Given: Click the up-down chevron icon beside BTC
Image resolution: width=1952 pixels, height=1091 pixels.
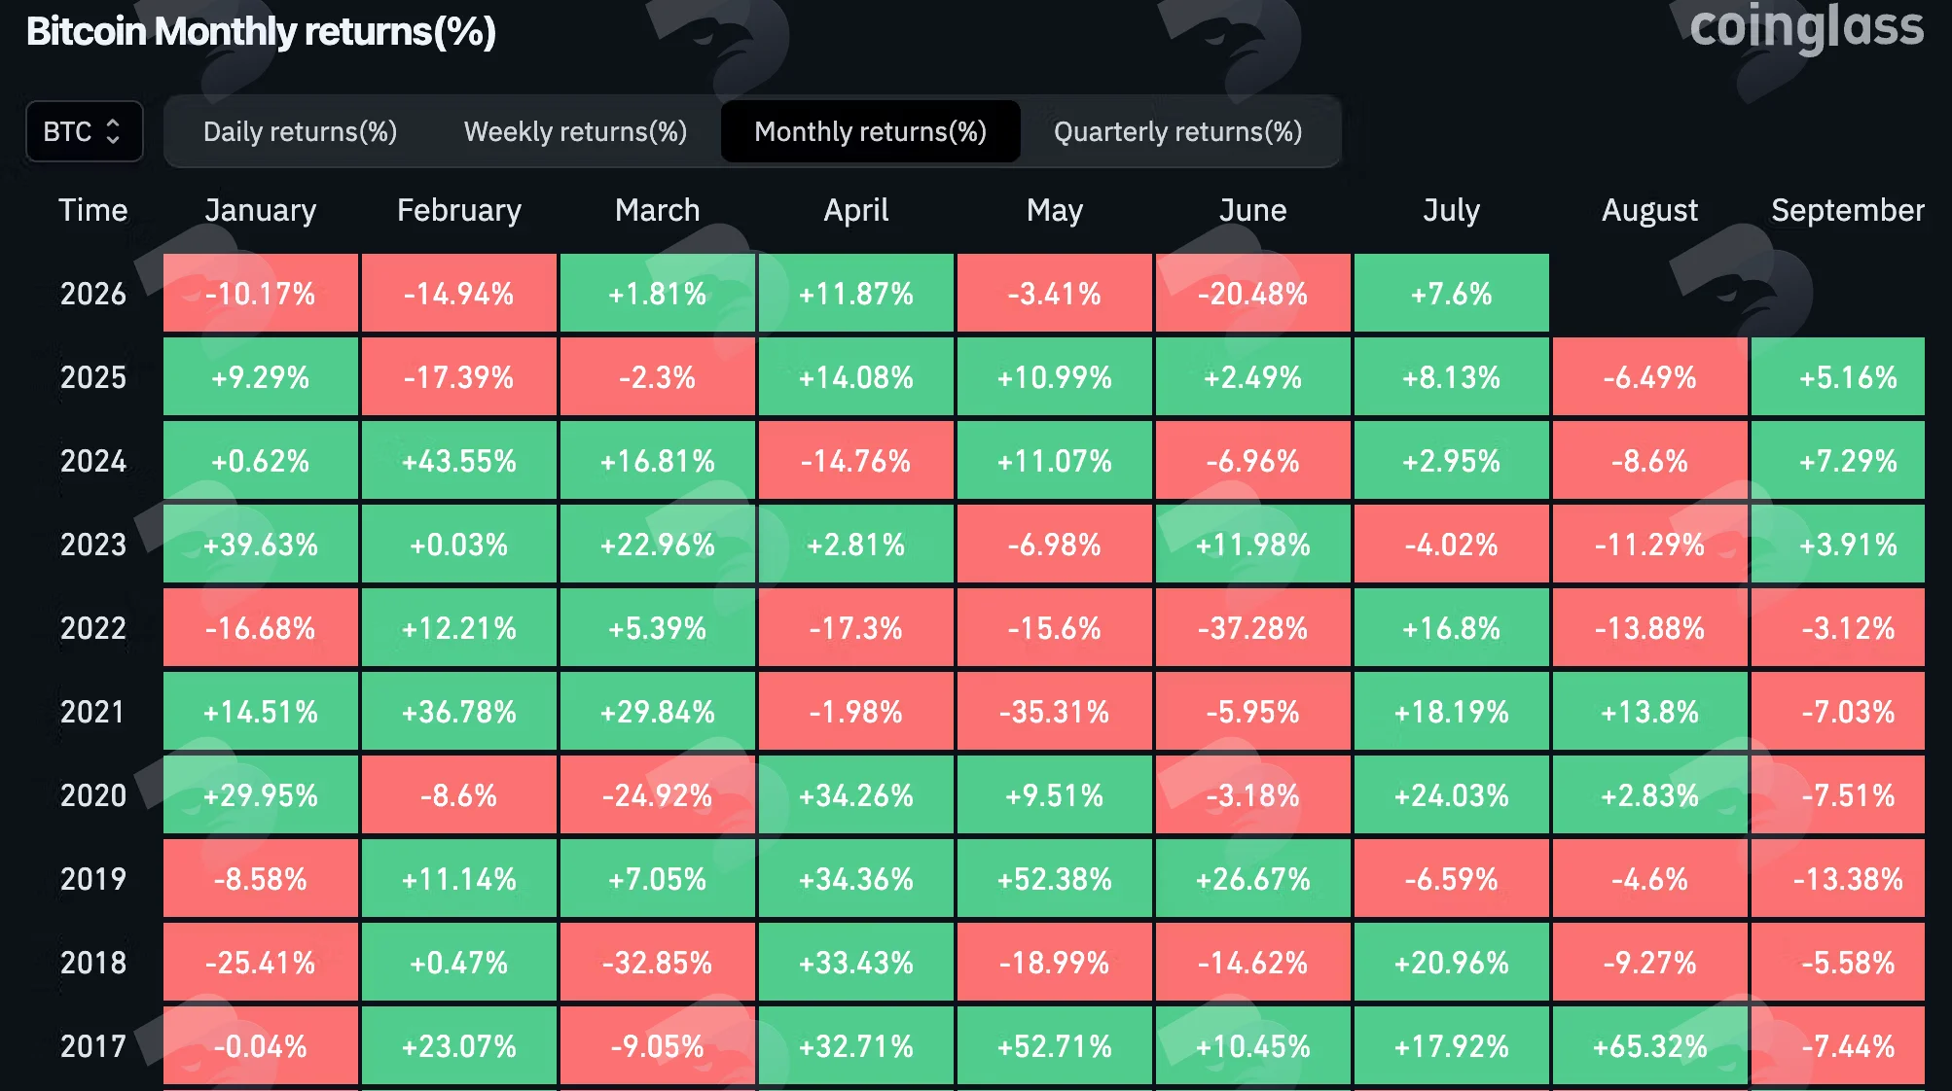Looking at the screenshot, I should pyautogui.click(x=113, y=131).
